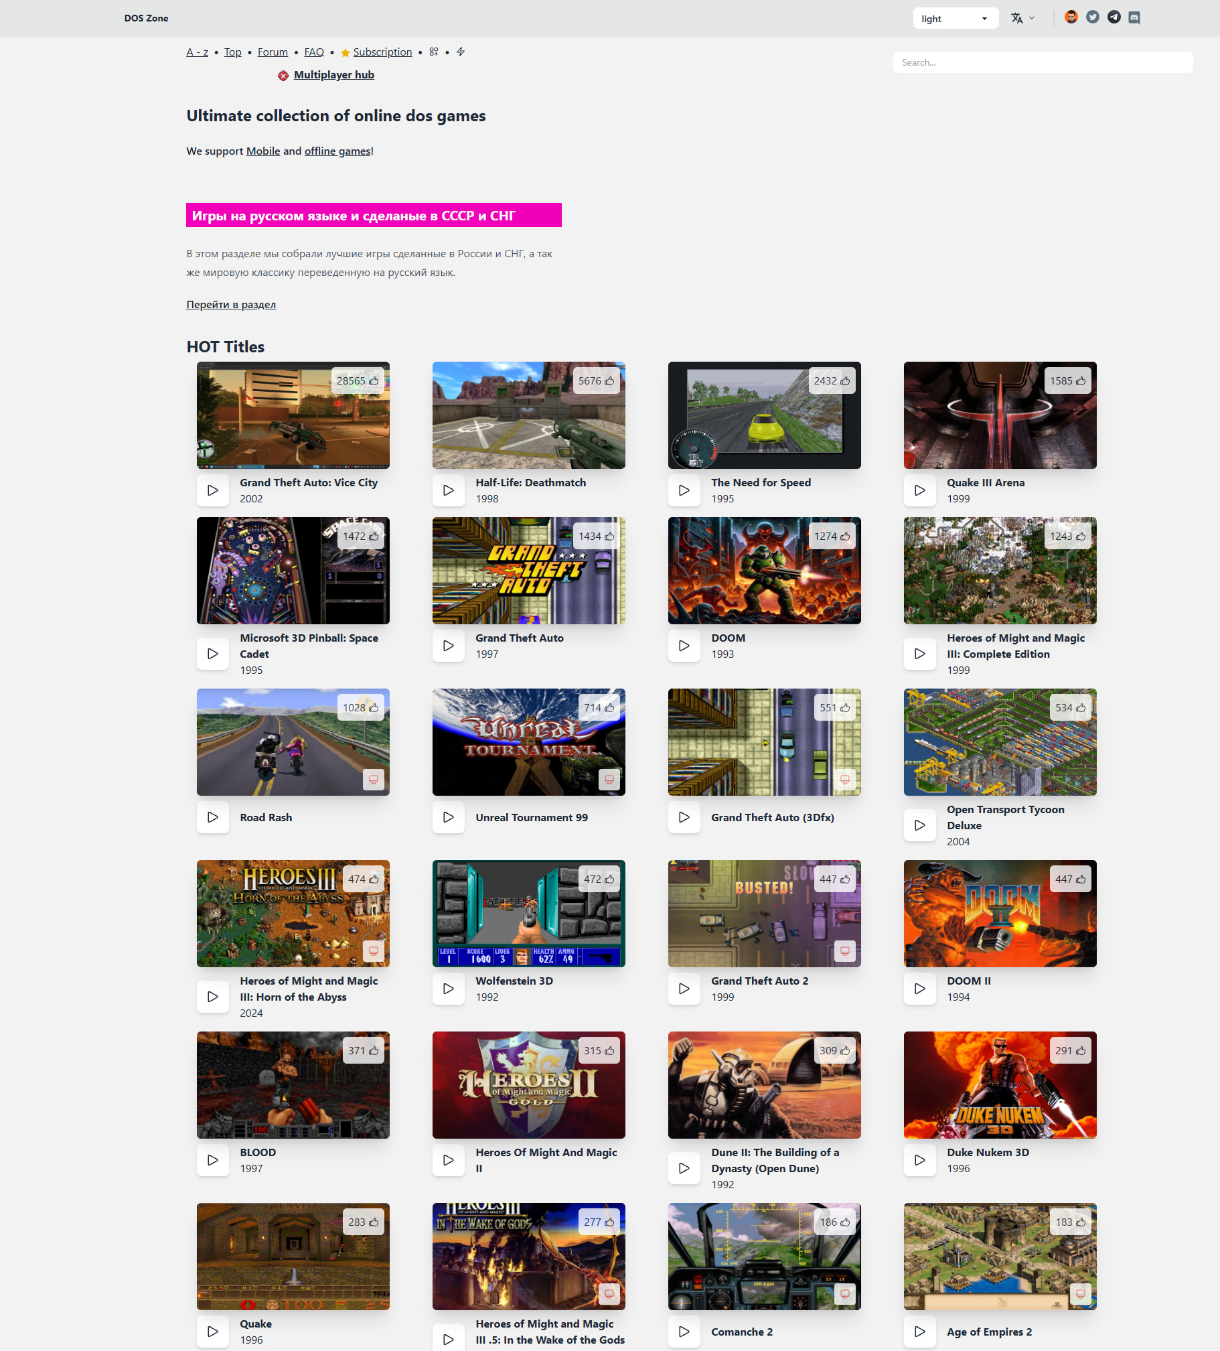Image resolution: width=1220 pixels, height=1351 pixels.
Task: Open the A - z navigation link
Action: 197,52
